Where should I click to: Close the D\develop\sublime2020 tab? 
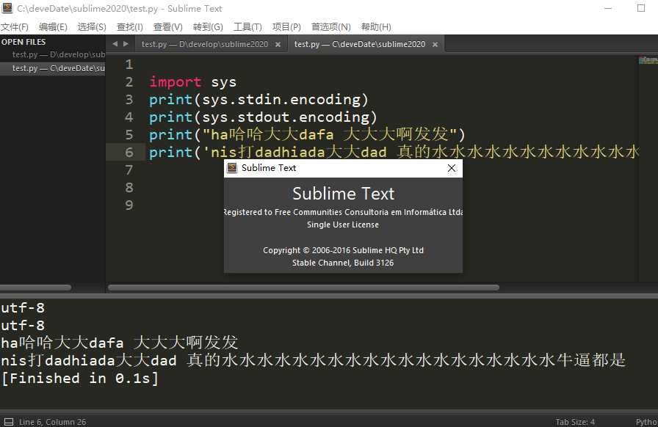(278, 45)
